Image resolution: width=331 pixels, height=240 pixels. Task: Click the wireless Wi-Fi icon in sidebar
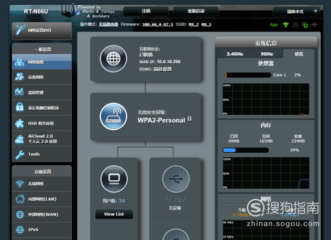[20, 183]
